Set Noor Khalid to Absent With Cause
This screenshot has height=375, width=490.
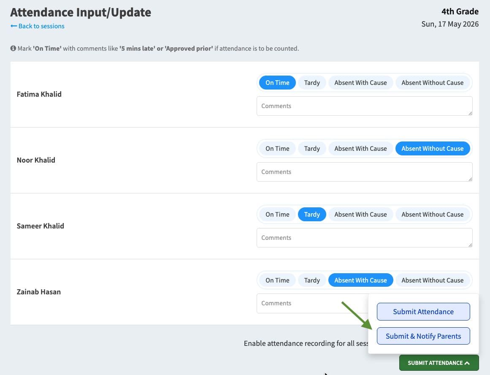360,149
